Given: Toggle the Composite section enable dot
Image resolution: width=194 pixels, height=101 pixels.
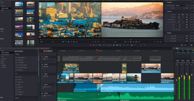Looking at the screenshot, I should click(166, 2).
